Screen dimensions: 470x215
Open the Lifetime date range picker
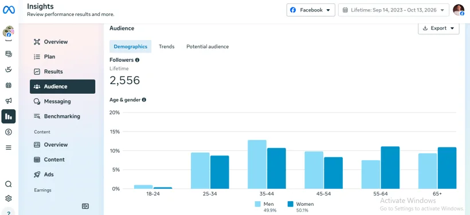[394, 10]
